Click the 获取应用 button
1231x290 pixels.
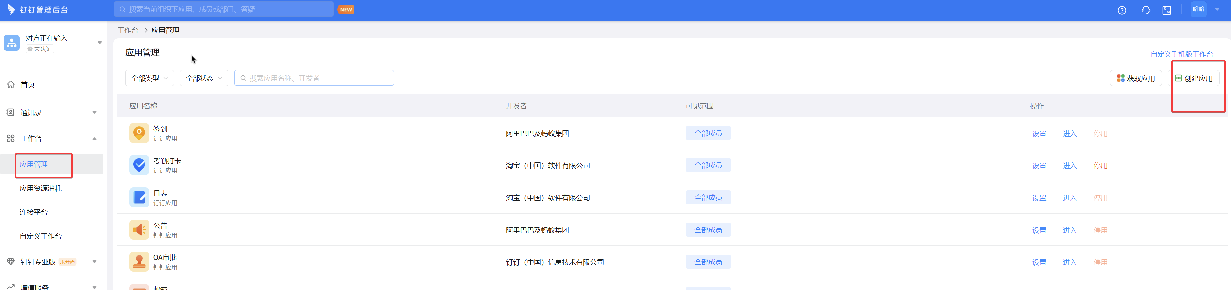pyautogui.click(x=1136, y=78)
